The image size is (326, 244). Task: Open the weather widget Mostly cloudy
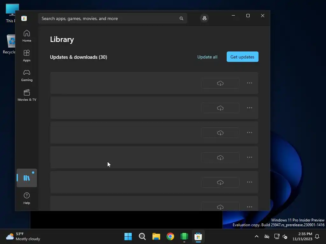[x=23, y=236]
